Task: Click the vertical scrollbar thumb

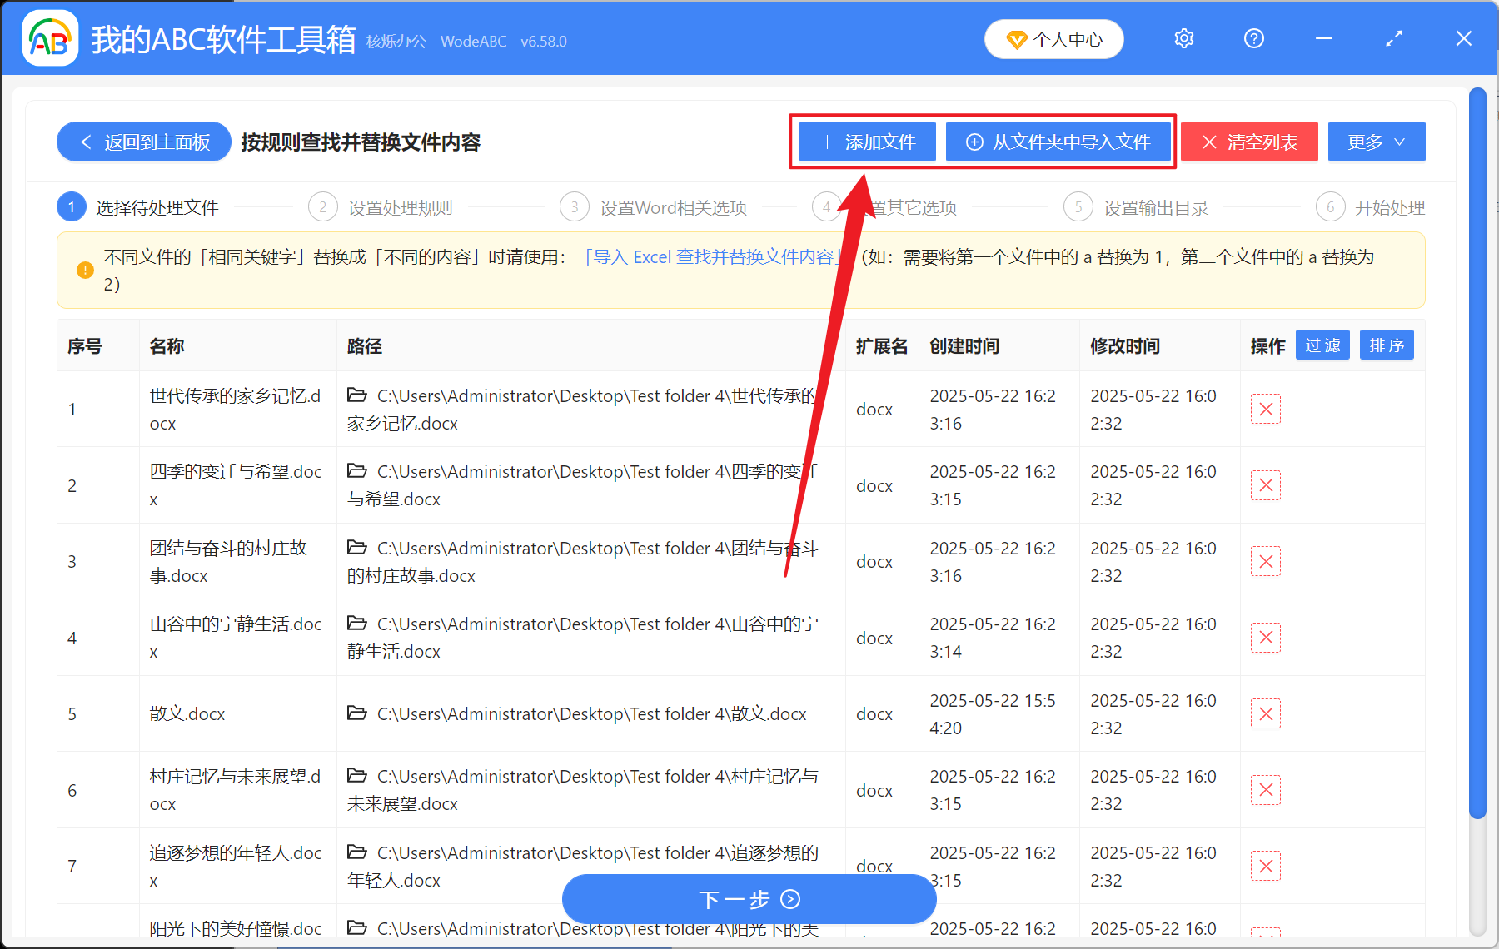Action: pyautogui.click(x=1477, y=454)
